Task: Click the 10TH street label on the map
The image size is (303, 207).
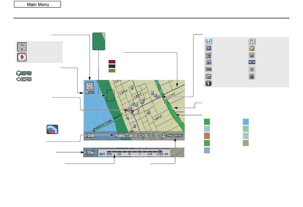Action: [158, 117]
